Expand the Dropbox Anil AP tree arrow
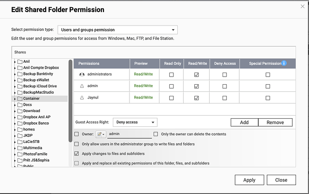The height and width of the screenshot is (194, 309). (15, 117)
